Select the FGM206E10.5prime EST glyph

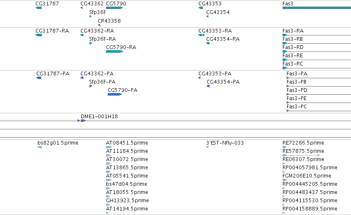tap(285, 180)
